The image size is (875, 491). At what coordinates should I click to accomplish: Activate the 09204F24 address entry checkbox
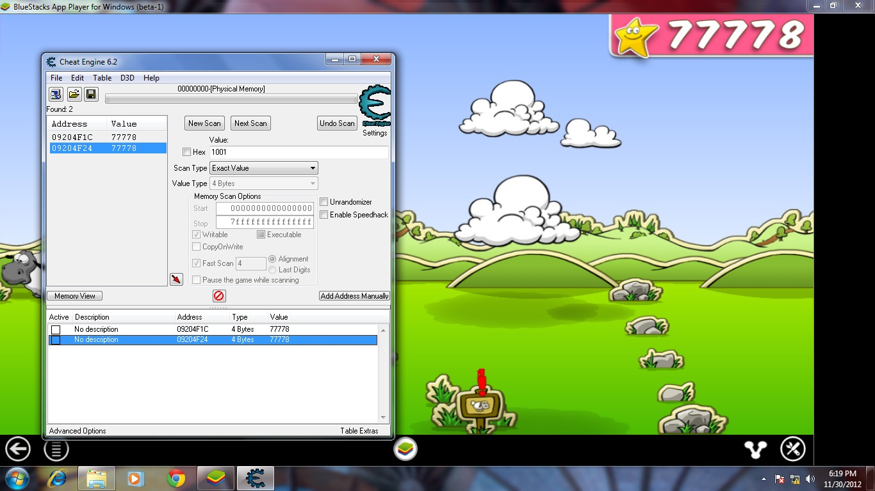[x=56, y=340]
